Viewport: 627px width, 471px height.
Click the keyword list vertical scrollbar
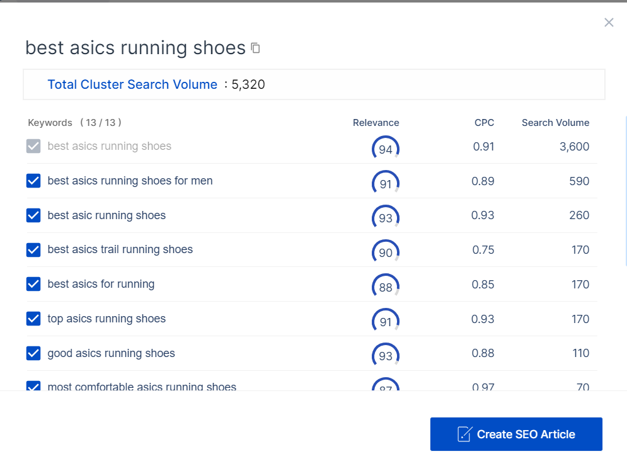pos(625,189)
